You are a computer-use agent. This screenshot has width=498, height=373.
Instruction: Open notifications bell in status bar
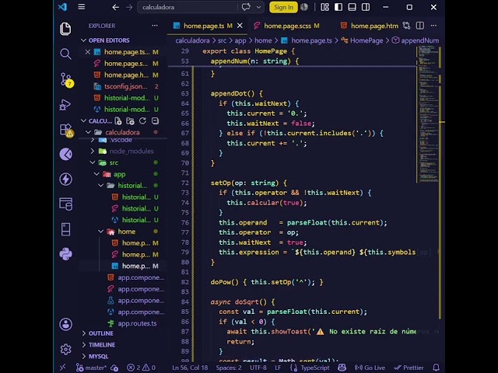(437, 368)
